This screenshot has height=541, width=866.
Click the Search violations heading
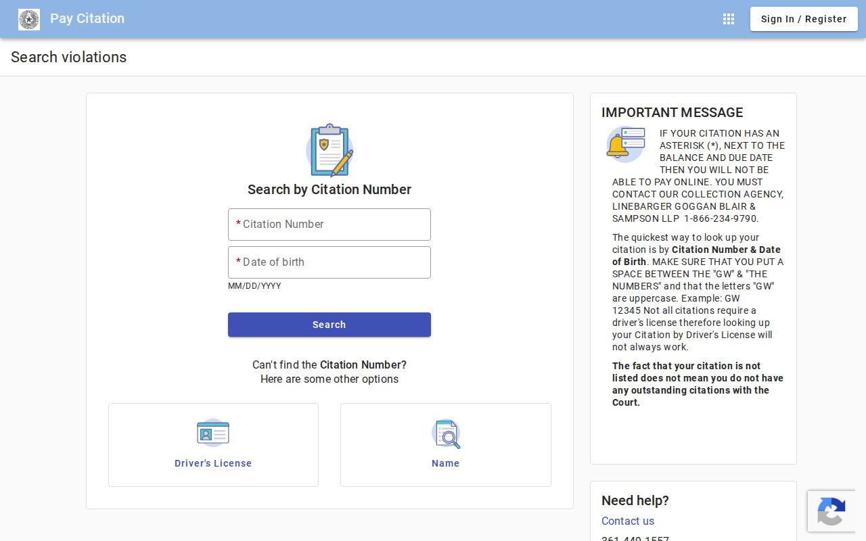[69, 57]
